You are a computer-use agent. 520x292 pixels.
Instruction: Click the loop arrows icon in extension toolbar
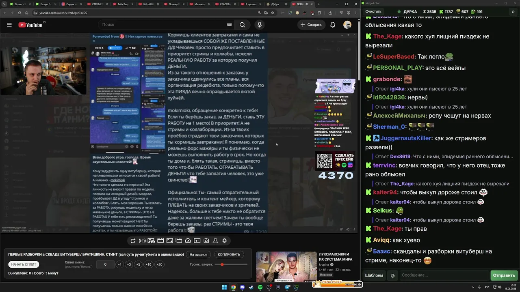click(133, 241)
